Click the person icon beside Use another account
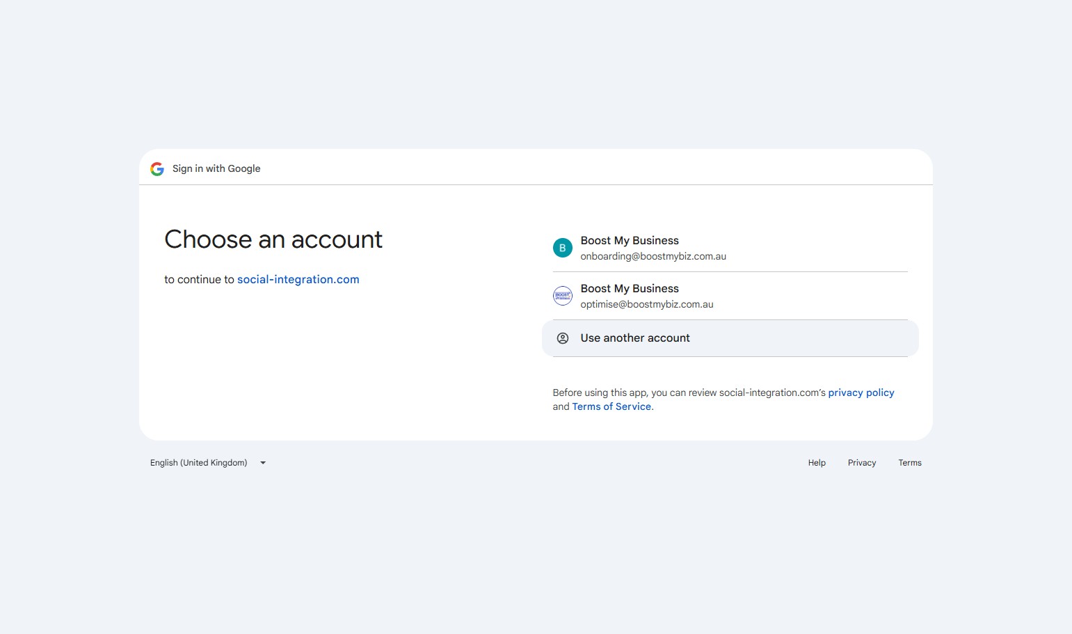 click(x=562, y=338)
